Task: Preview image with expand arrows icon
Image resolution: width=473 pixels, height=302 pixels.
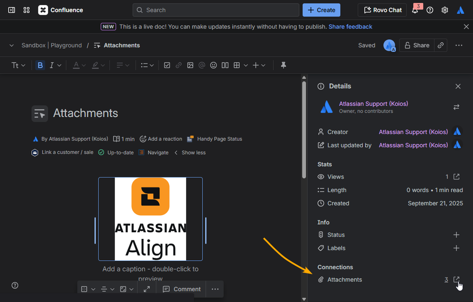Action: (x=146, y=289)
